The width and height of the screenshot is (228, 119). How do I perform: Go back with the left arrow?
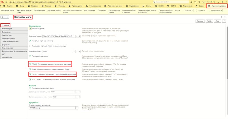point(3,17)
